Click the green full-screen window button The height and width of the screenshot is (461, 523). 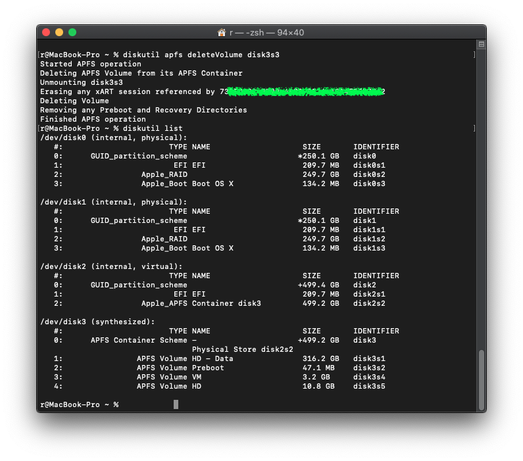click(72, 32)
